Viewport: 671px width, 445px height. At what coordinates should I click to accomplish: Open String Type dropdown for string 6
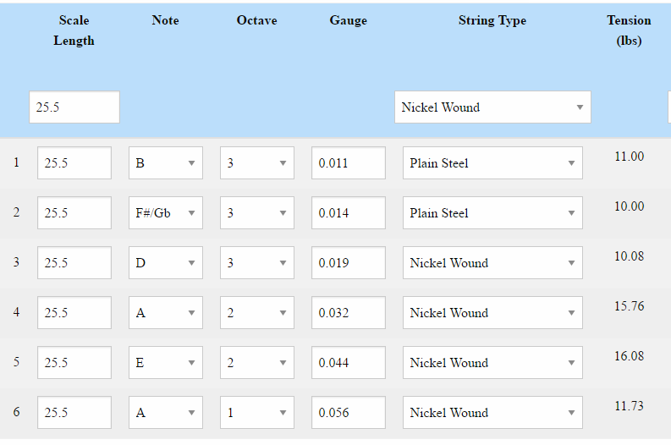pyautogui.click(x=492, y=413)
